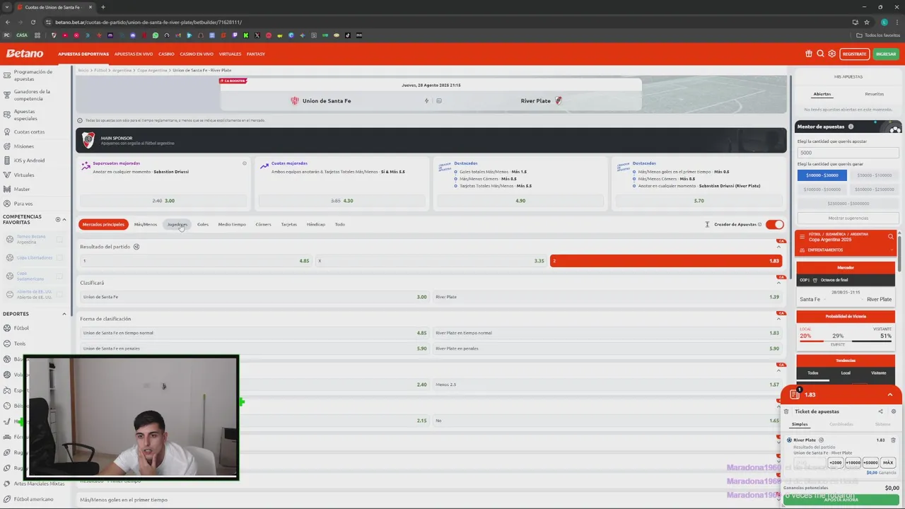Open Master sidebar icon

8,189
